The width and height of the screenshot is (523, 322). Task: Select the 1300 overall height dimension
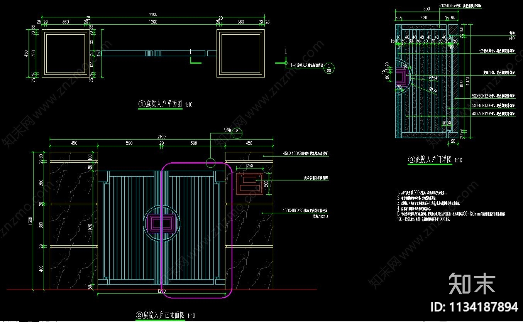pyautogui.click(x=30, y=221)
